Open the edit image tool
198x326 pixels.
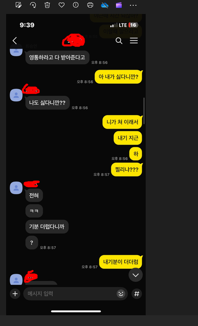pos(19,5)
